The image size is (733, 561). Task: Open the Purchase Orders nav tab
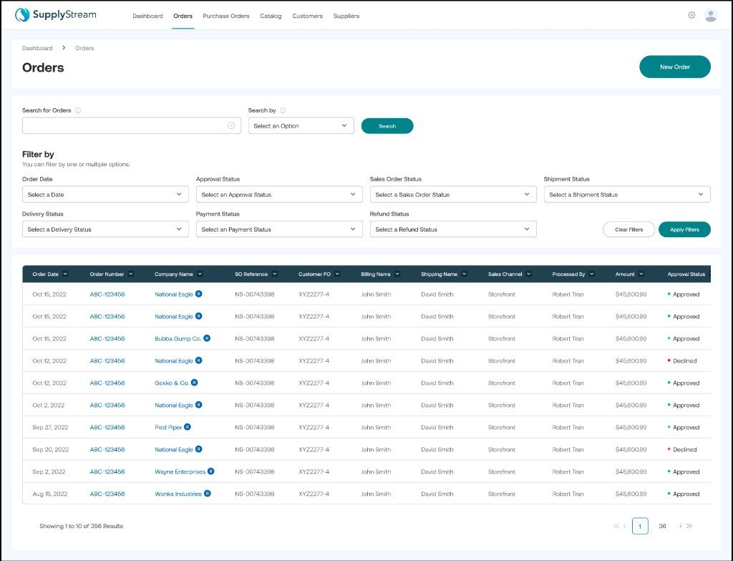[x=226, y=16]
